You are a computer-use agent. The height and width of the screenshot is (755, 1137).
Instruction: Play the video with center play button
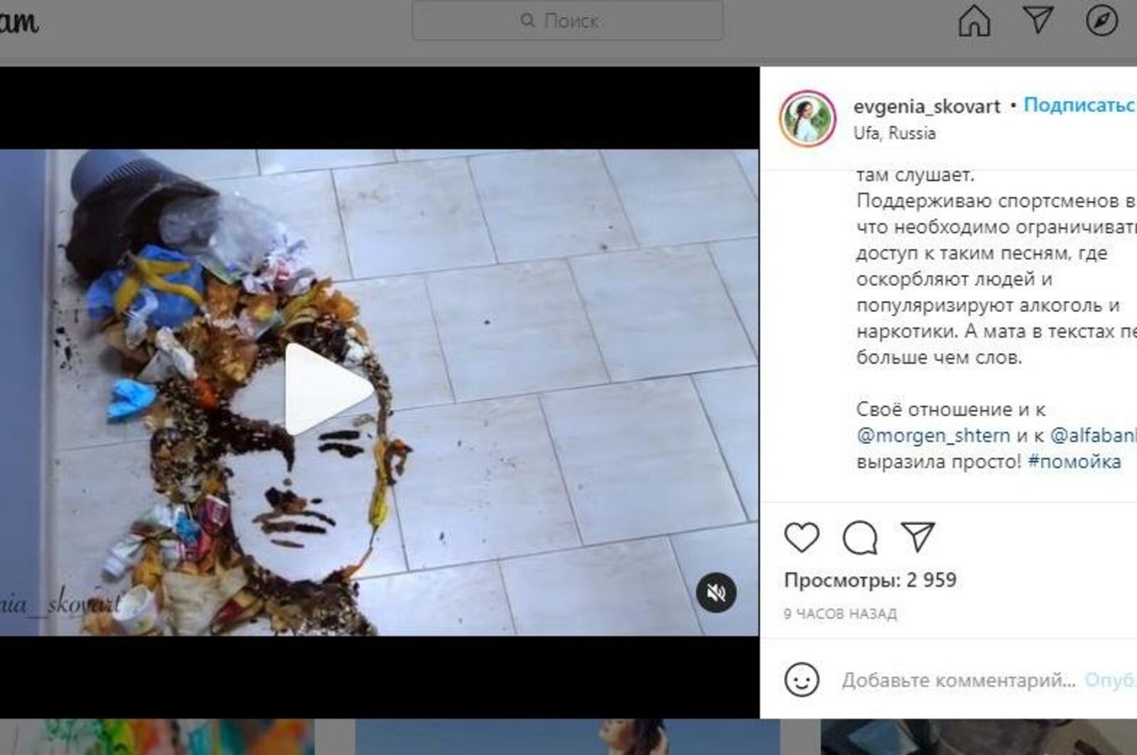[330, 389]
